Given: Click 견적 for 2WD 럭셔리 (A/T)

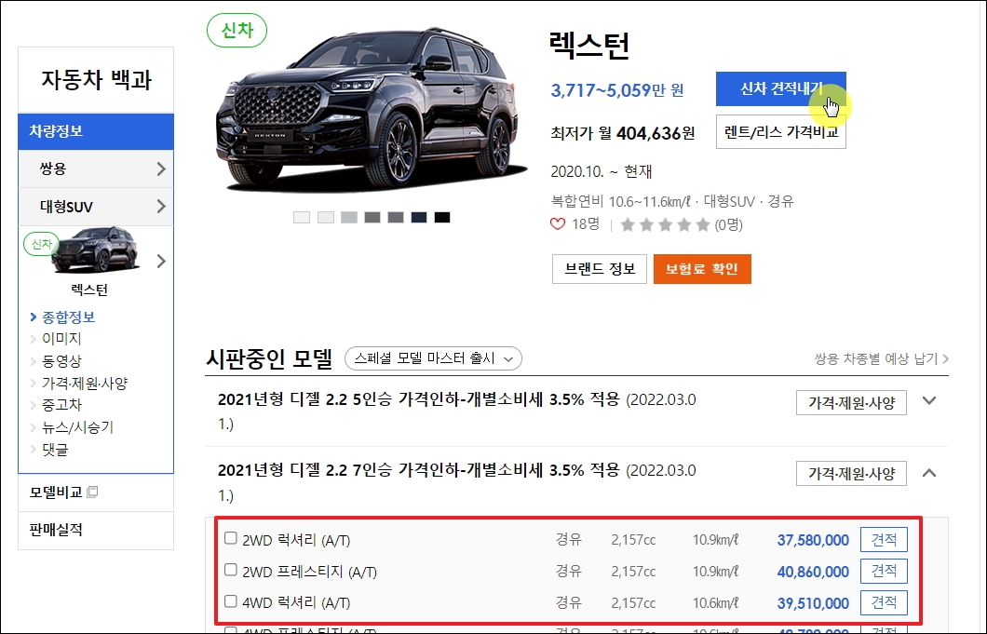Looking at the screenshot, I should 884,540.
